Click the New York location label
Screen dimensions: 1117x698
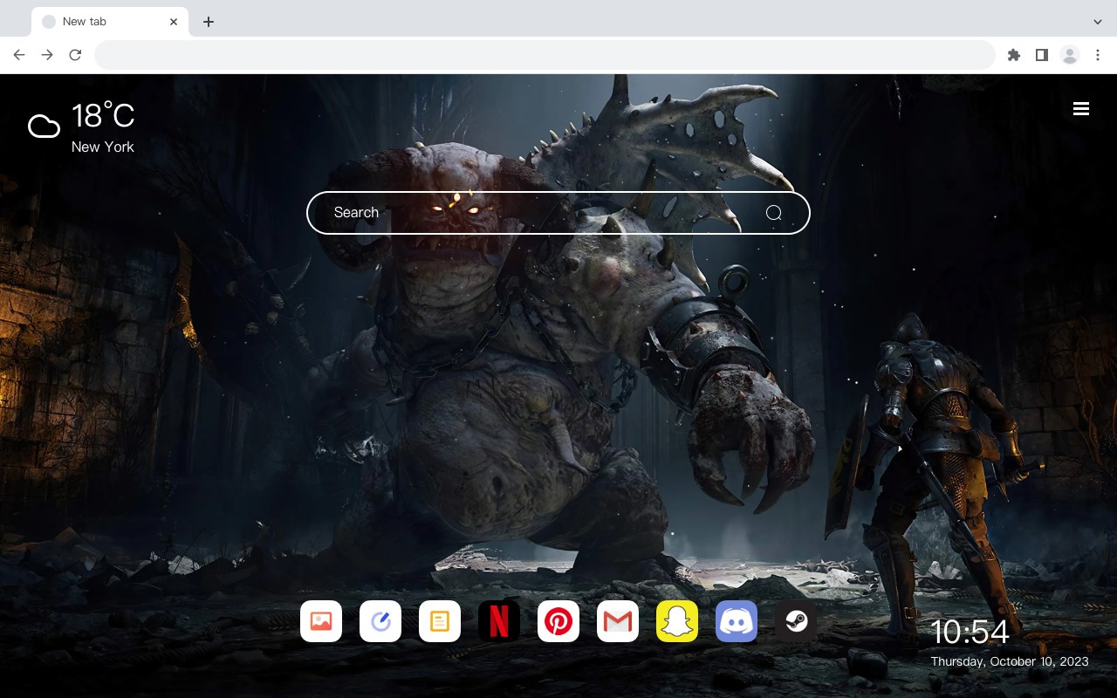(103, 147)
